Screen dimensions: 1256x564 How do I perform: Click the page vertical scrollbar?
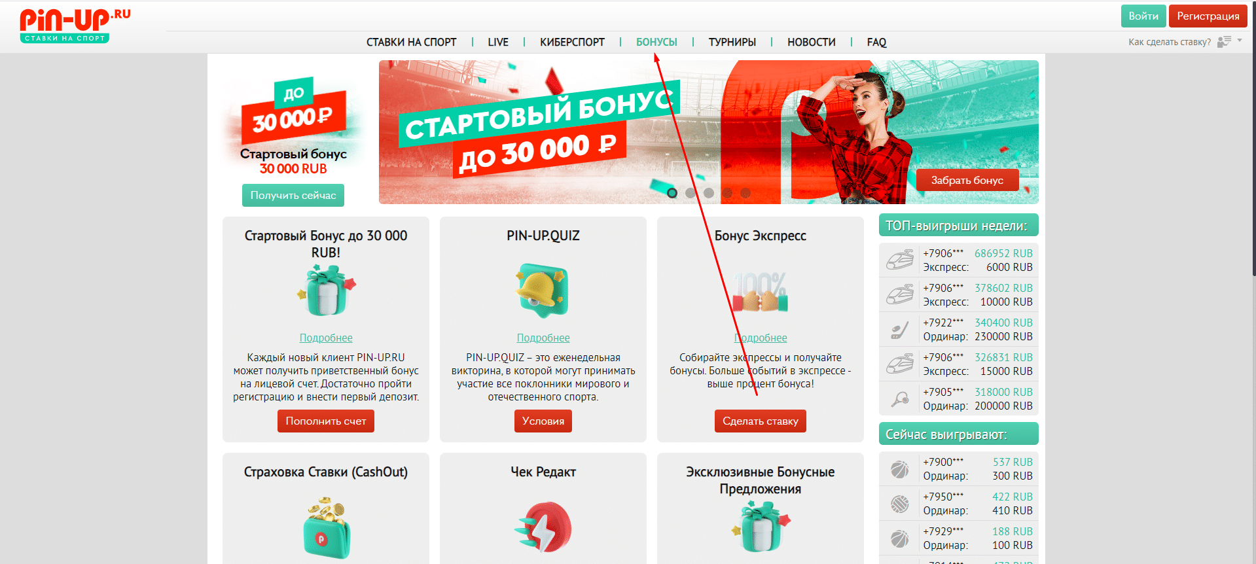coord(1252,137)
